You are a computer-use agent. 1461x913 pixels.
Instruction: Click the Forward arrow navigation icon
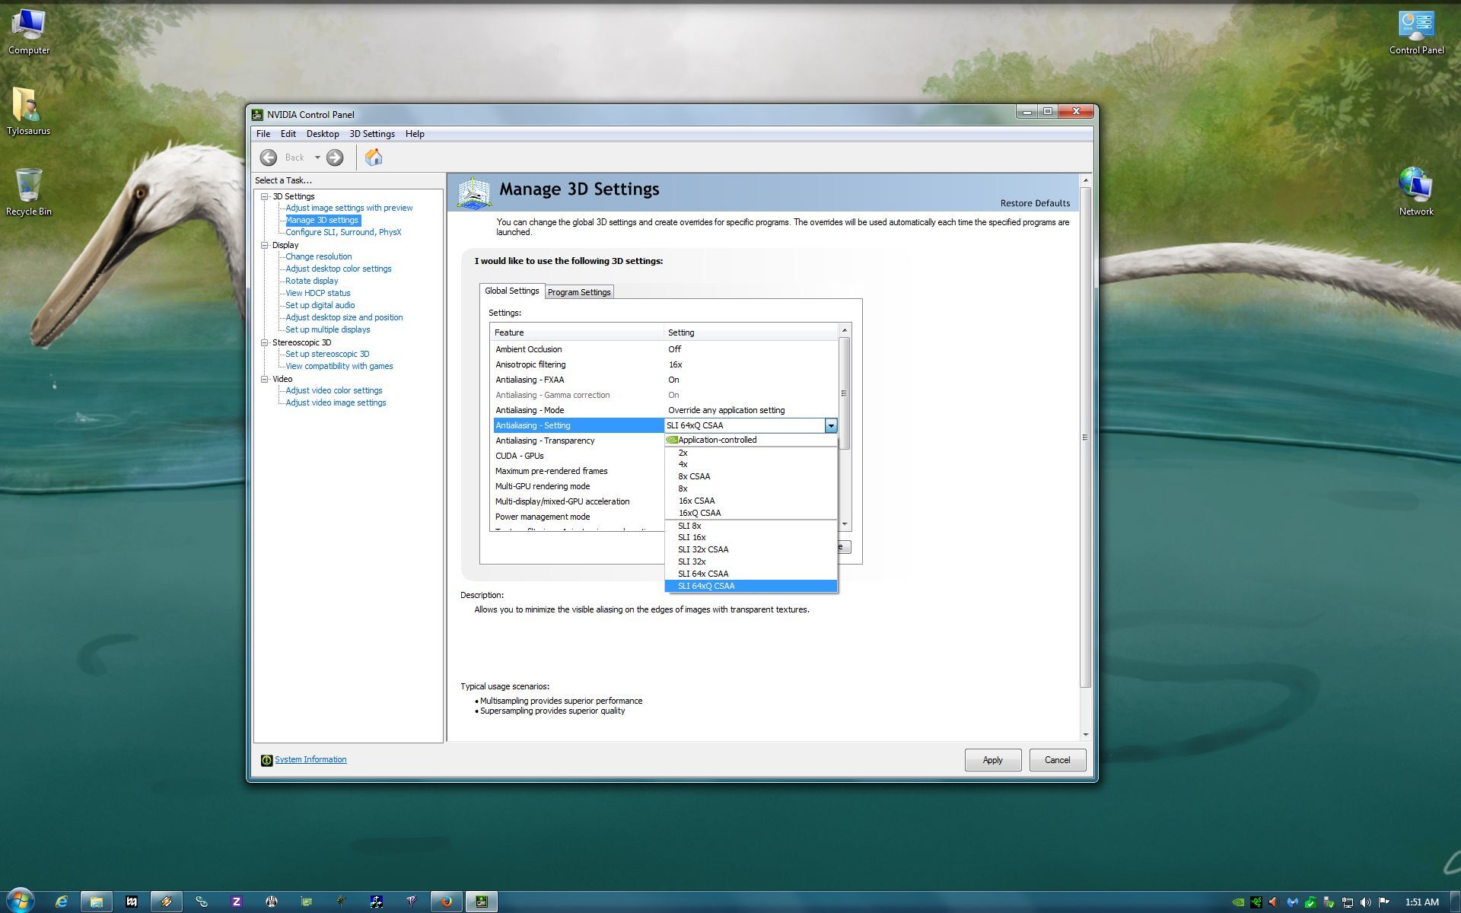pyautogui.click(x=335, y=157)
